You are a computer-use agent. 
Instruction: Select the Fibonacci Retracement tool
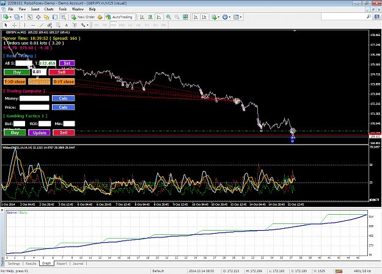pyautogui.click(x=58, y=25)
